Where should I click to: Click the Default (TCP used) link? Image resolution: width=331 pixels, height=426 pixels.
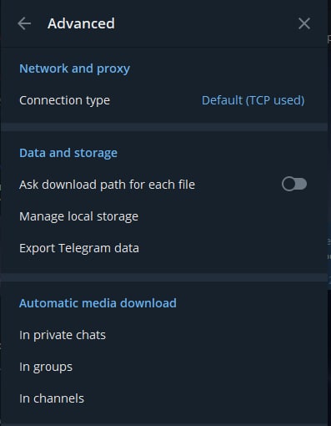coord(253,100)
